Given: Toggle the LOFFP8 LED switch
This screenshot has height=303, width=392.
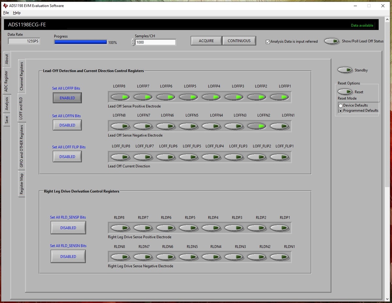Looking at the screenshot, I should [120, 97].
